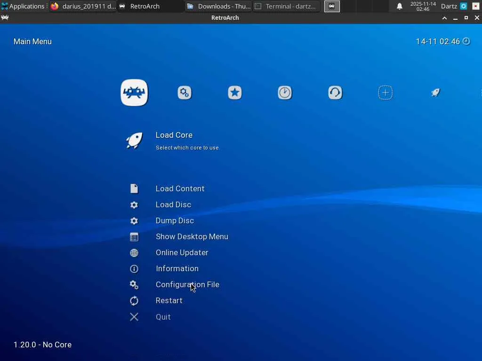This screenshot has height=361, width=482.
Task: Click the file icon beside Load Content
Action: tap(134, 188)
